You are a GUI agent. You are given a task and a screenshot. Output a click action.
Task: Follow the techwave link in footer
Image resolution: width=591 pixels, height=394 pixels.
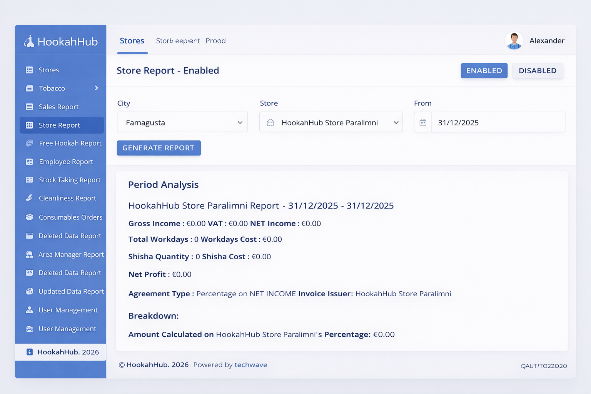pos(250,365)
